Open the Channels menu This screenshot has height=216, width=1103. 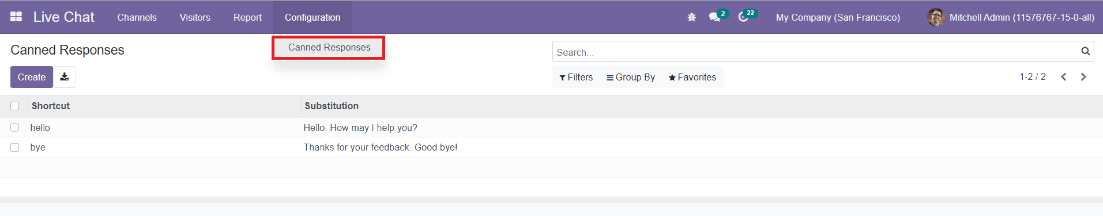tap(137, 17)
